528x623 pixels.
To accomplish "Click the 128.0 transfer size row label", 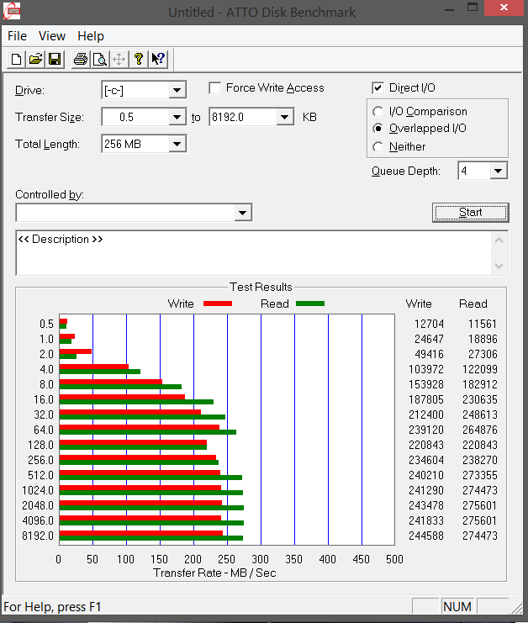I will click(x=40, y=445).
